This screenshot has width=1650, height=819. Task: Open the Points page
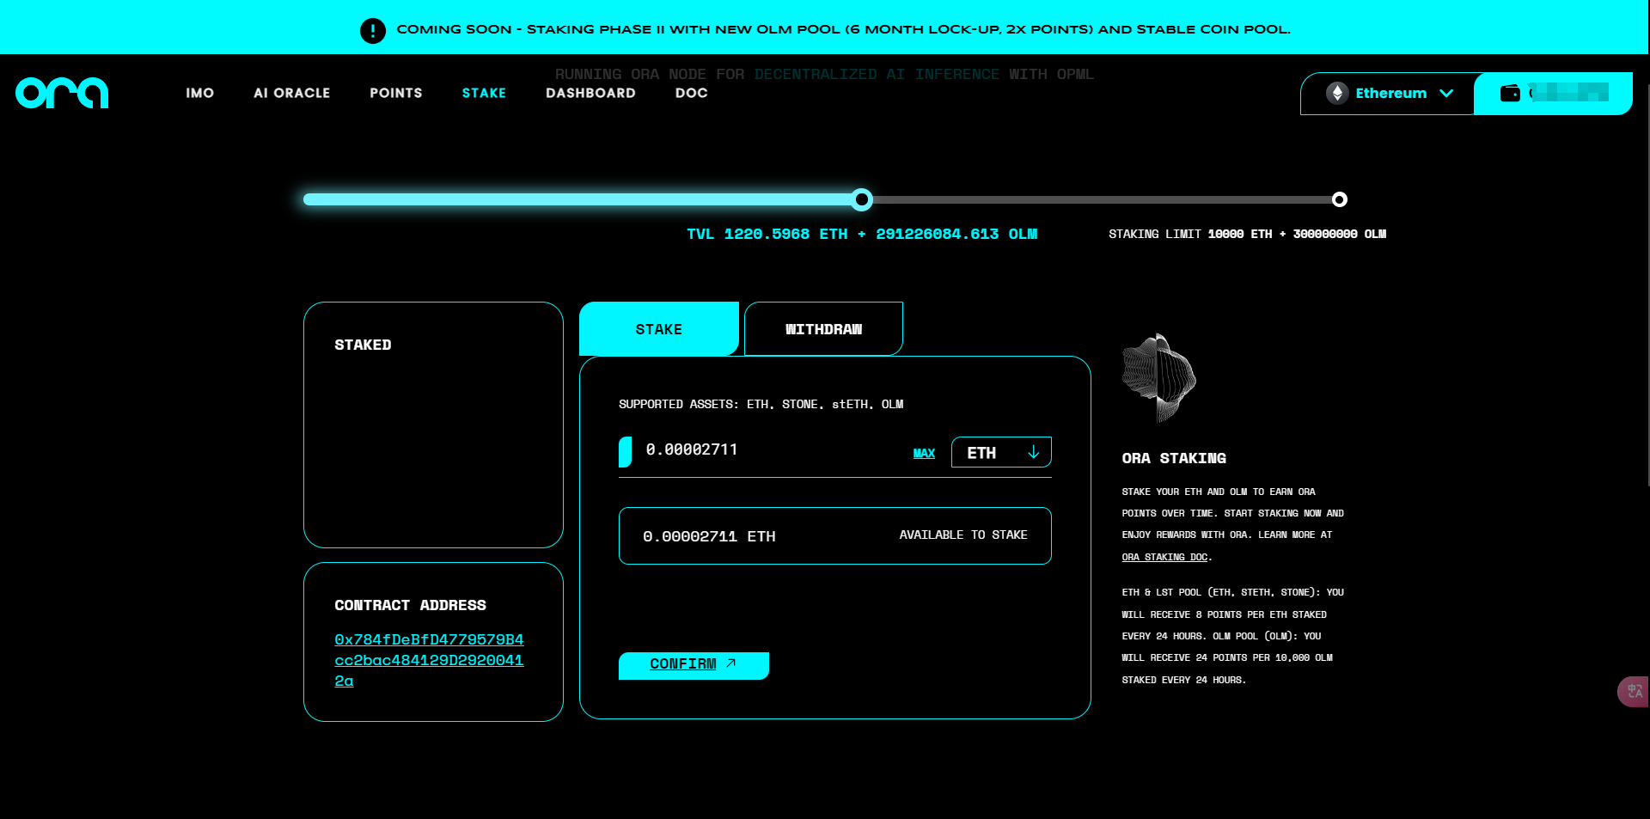point(396,93)
